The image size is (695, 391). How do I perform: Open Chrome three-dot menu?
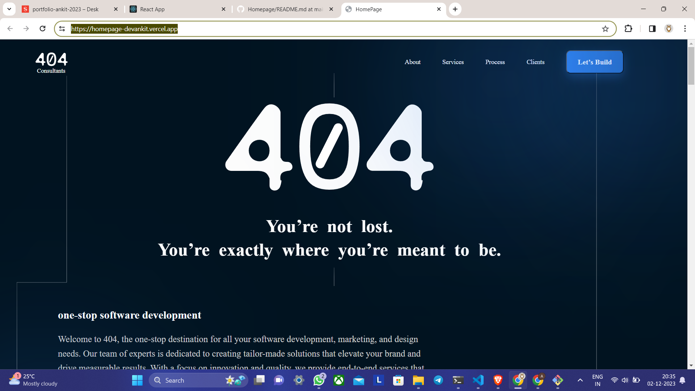[x=685, y=29]
